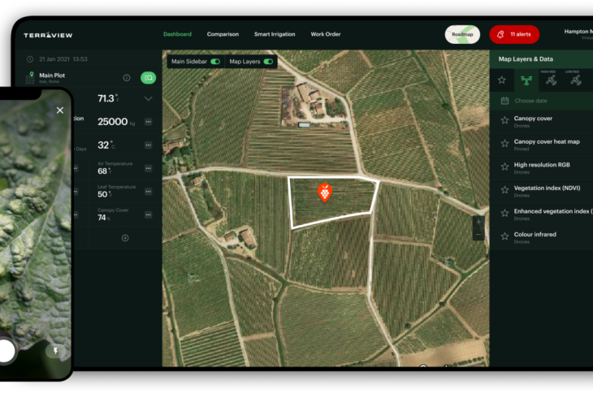
Task: Click the Hampton account name
Action: 578,32
